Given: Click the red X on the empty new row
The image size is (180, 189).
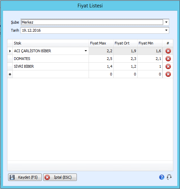Looking at the screenshot, I should coord(168,74).
